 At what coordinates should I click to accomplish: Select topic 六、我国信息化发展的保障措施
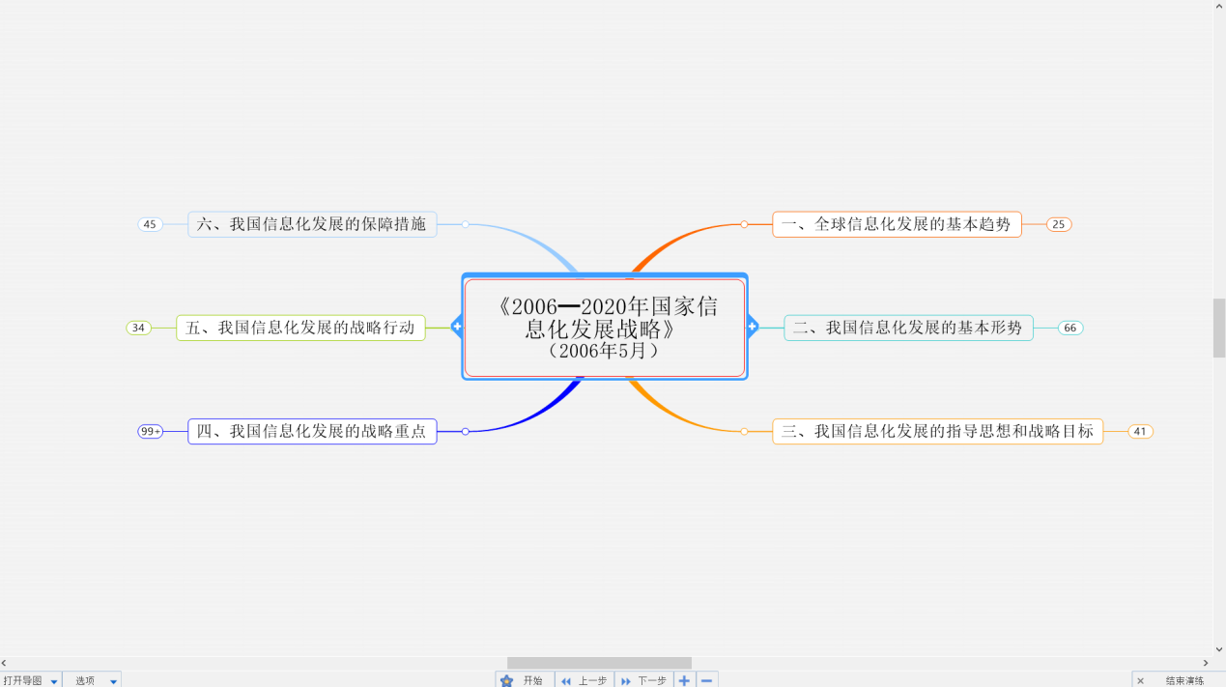point(312,224)
